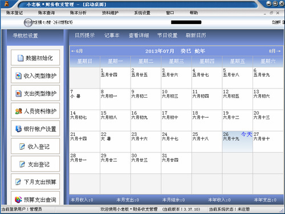Click the disc icon below menu bar
The image size is (285, 214).
coord(28,23)
